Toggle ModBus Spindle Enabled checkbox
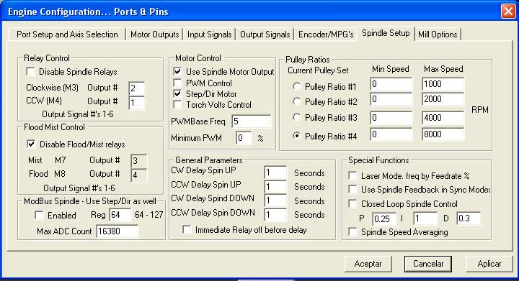The image size is (519, 281). [39, 215]
